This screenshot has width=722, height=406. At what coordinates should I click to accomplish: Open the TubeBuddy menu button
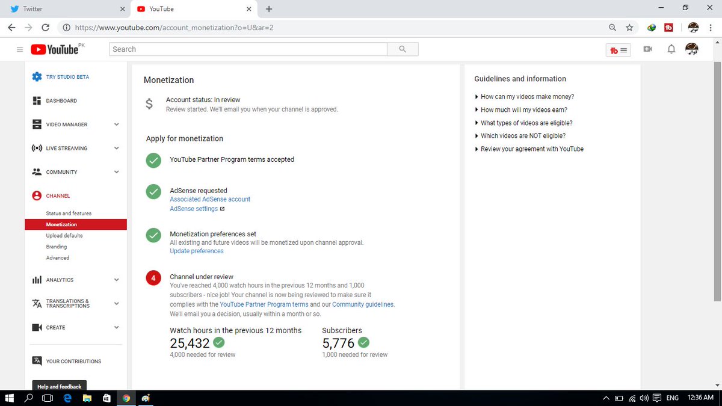pos(618,50)
